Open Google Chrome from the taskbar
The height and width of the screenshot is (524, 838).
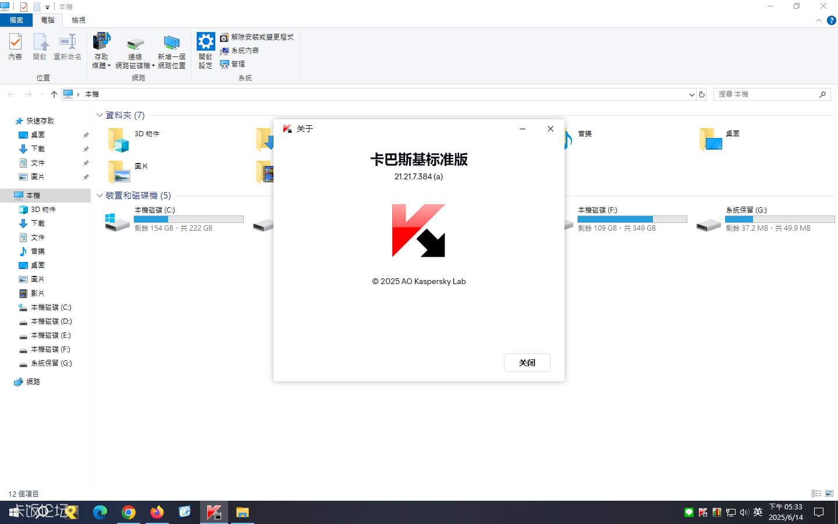pos(129,512)
